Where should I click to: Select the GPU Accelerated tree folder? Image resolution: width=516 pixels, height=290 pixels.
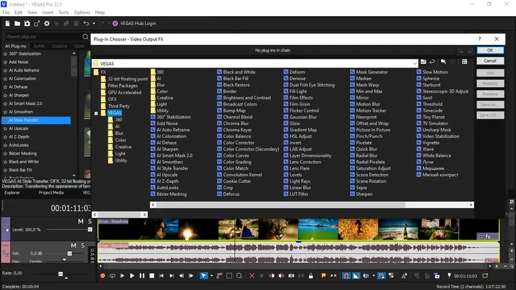pos(124,92)
